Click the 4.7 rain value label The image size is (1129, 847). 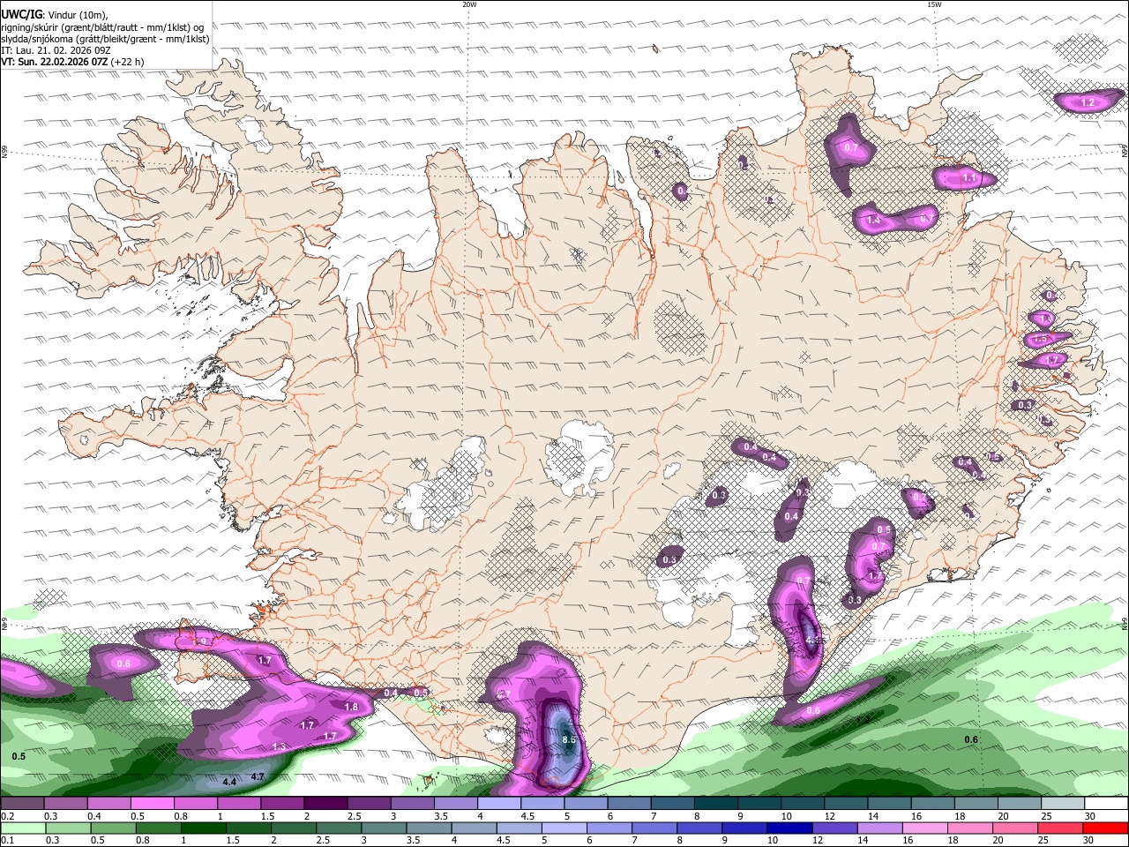click(258, 776)
